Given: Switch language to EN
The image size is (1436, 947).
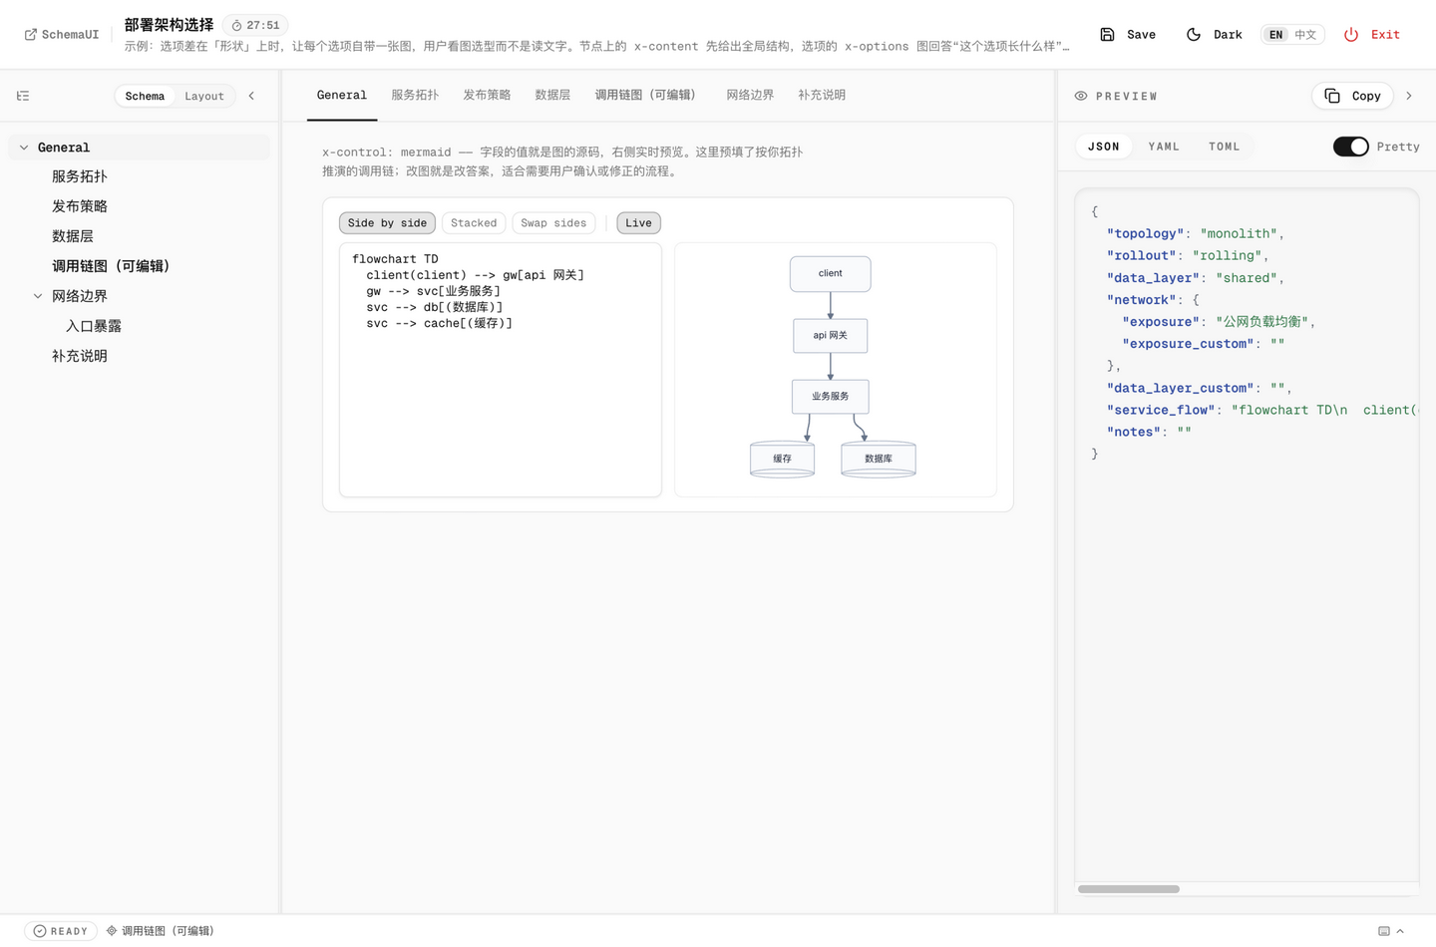Looking at the screenshot, I should [x=1275, y=34].
